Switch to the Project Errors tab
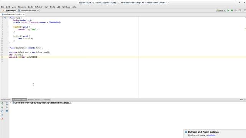The image size is (246, 138). [34, 100]
